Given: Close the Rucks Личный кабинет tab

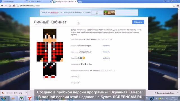Looking at the screenshot, I should (x=76, y=2).
